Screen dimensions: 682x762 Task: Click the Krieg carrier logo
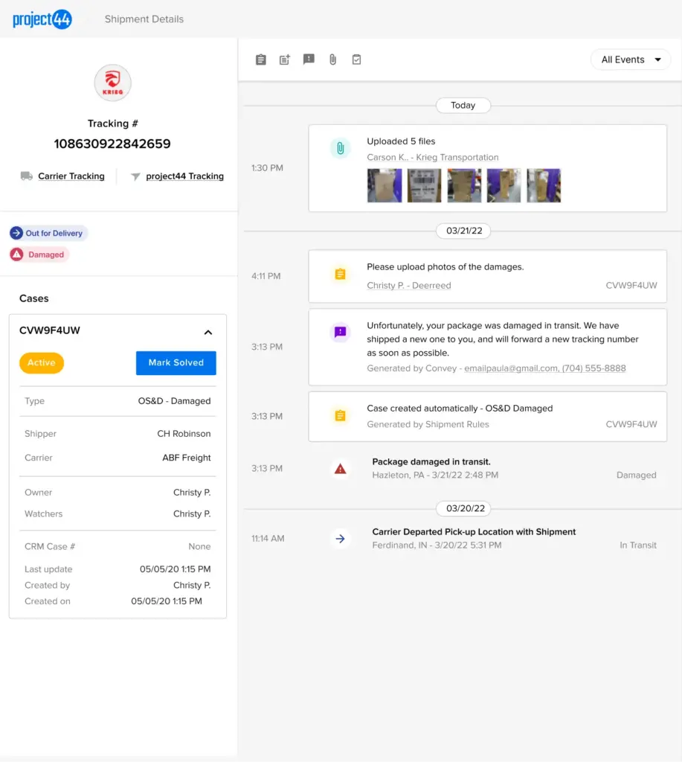[113, 83]
